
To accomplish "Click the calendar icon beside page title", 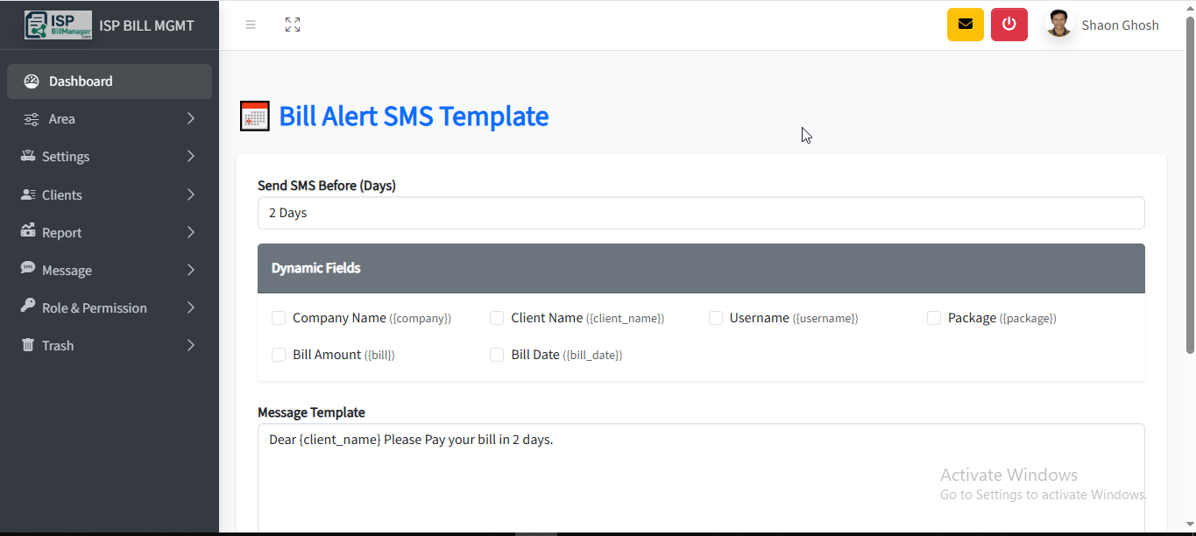I will point(255,116).
